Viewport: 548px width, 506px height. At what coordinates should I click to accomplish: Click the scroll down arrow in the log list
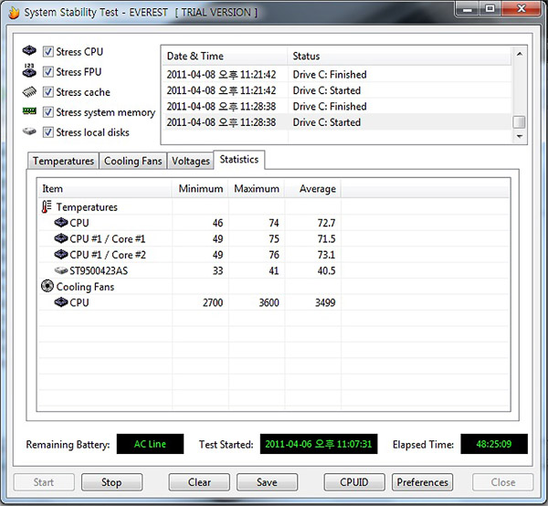pyautogui.click(x=520, y=136)
